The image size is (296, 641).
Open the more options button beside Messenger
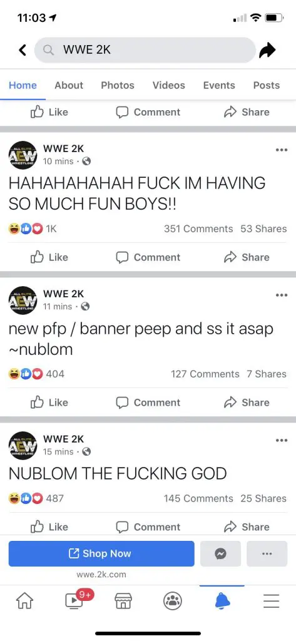coord(267,553)
